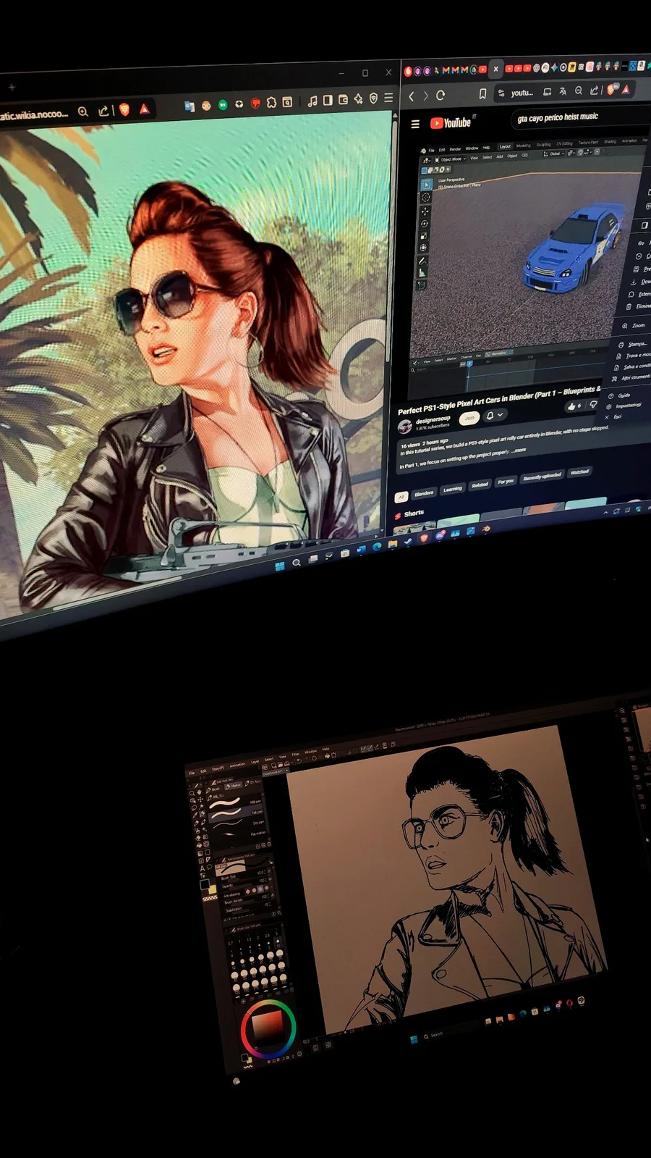Open a new tab with plus in wikia browser
The height and width of the screenshot is (1158, 651).
pos(11,88)
